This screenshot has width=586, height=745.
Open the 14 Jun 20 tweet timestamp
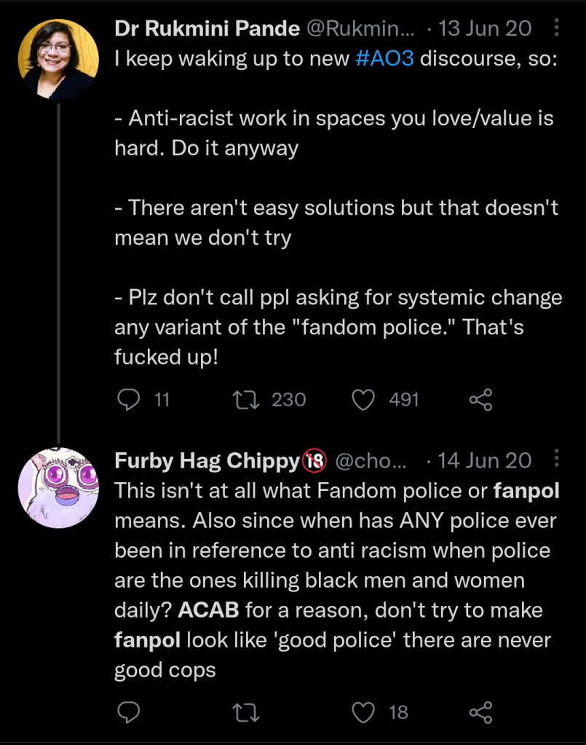(x=485, y=460)
